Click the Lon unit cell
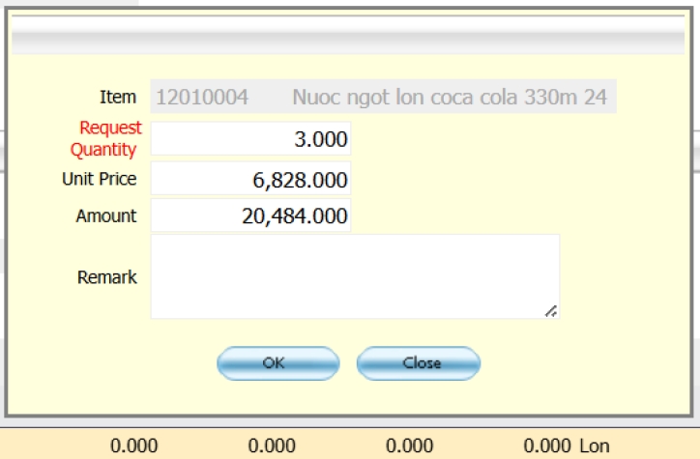This screenshot has height=459, width=700. click(595, 445)
